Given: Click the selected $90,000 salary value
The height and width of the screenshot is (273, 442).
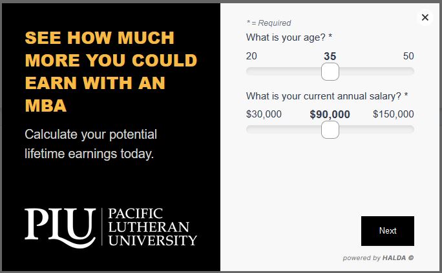Looking at the screenshot, I should (330, 114).
